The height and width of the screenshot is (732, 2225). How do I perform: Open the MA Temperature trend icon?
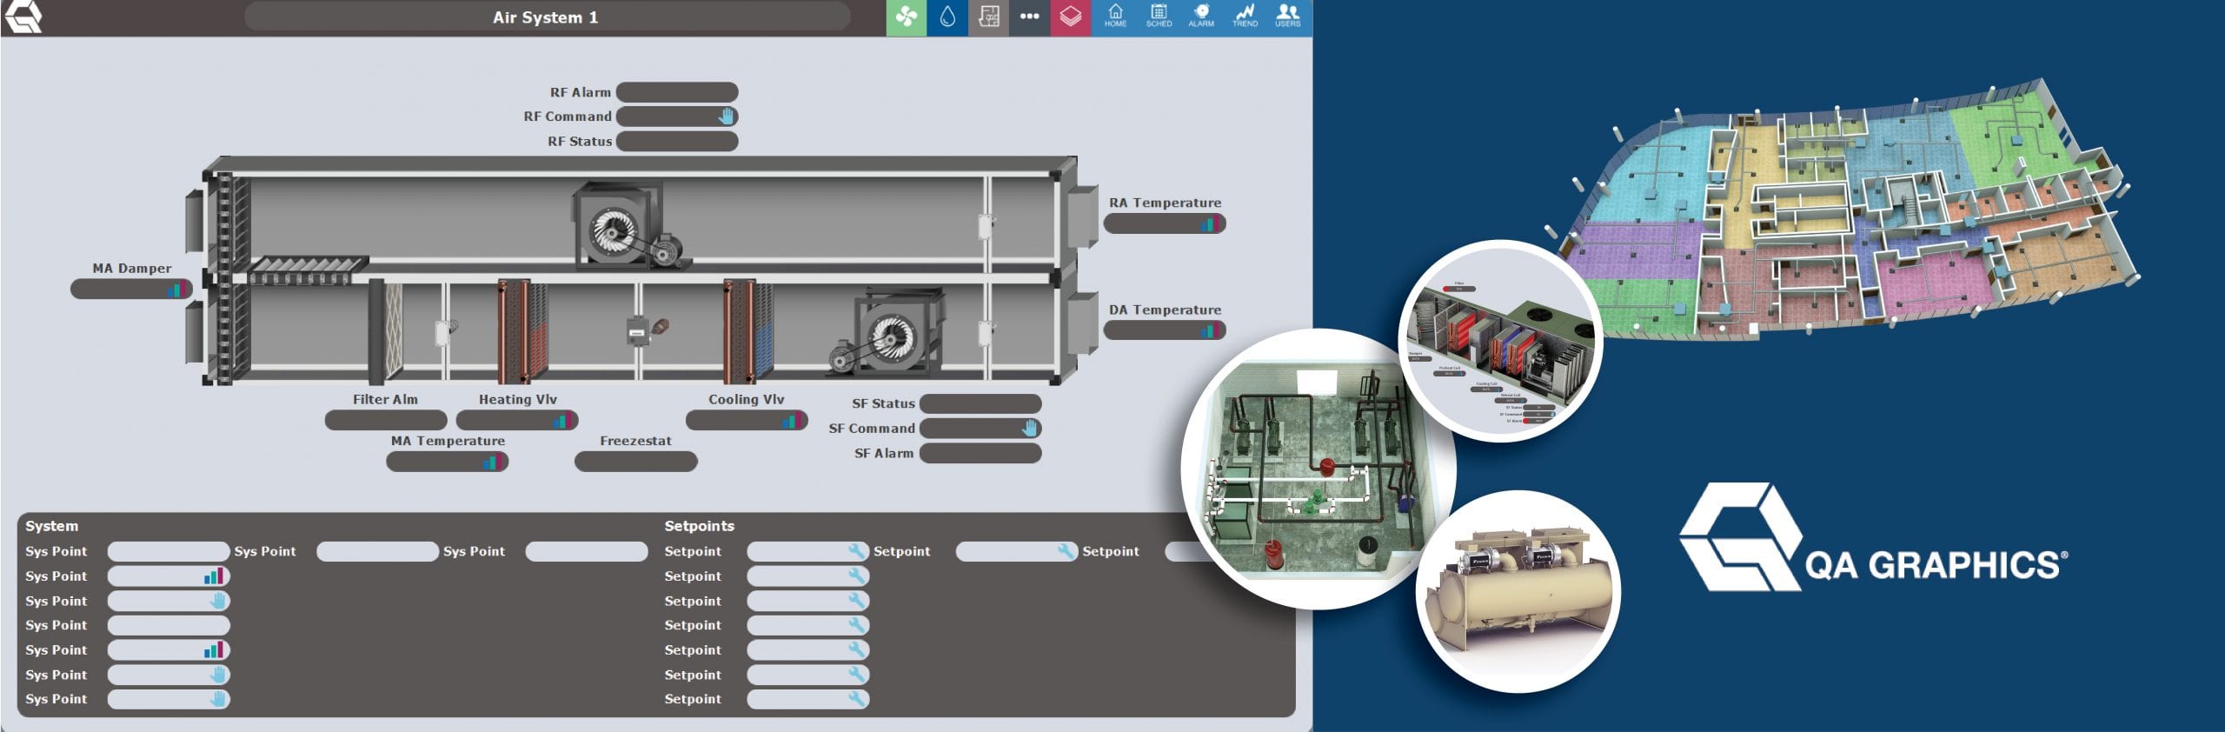pos(492,462)
